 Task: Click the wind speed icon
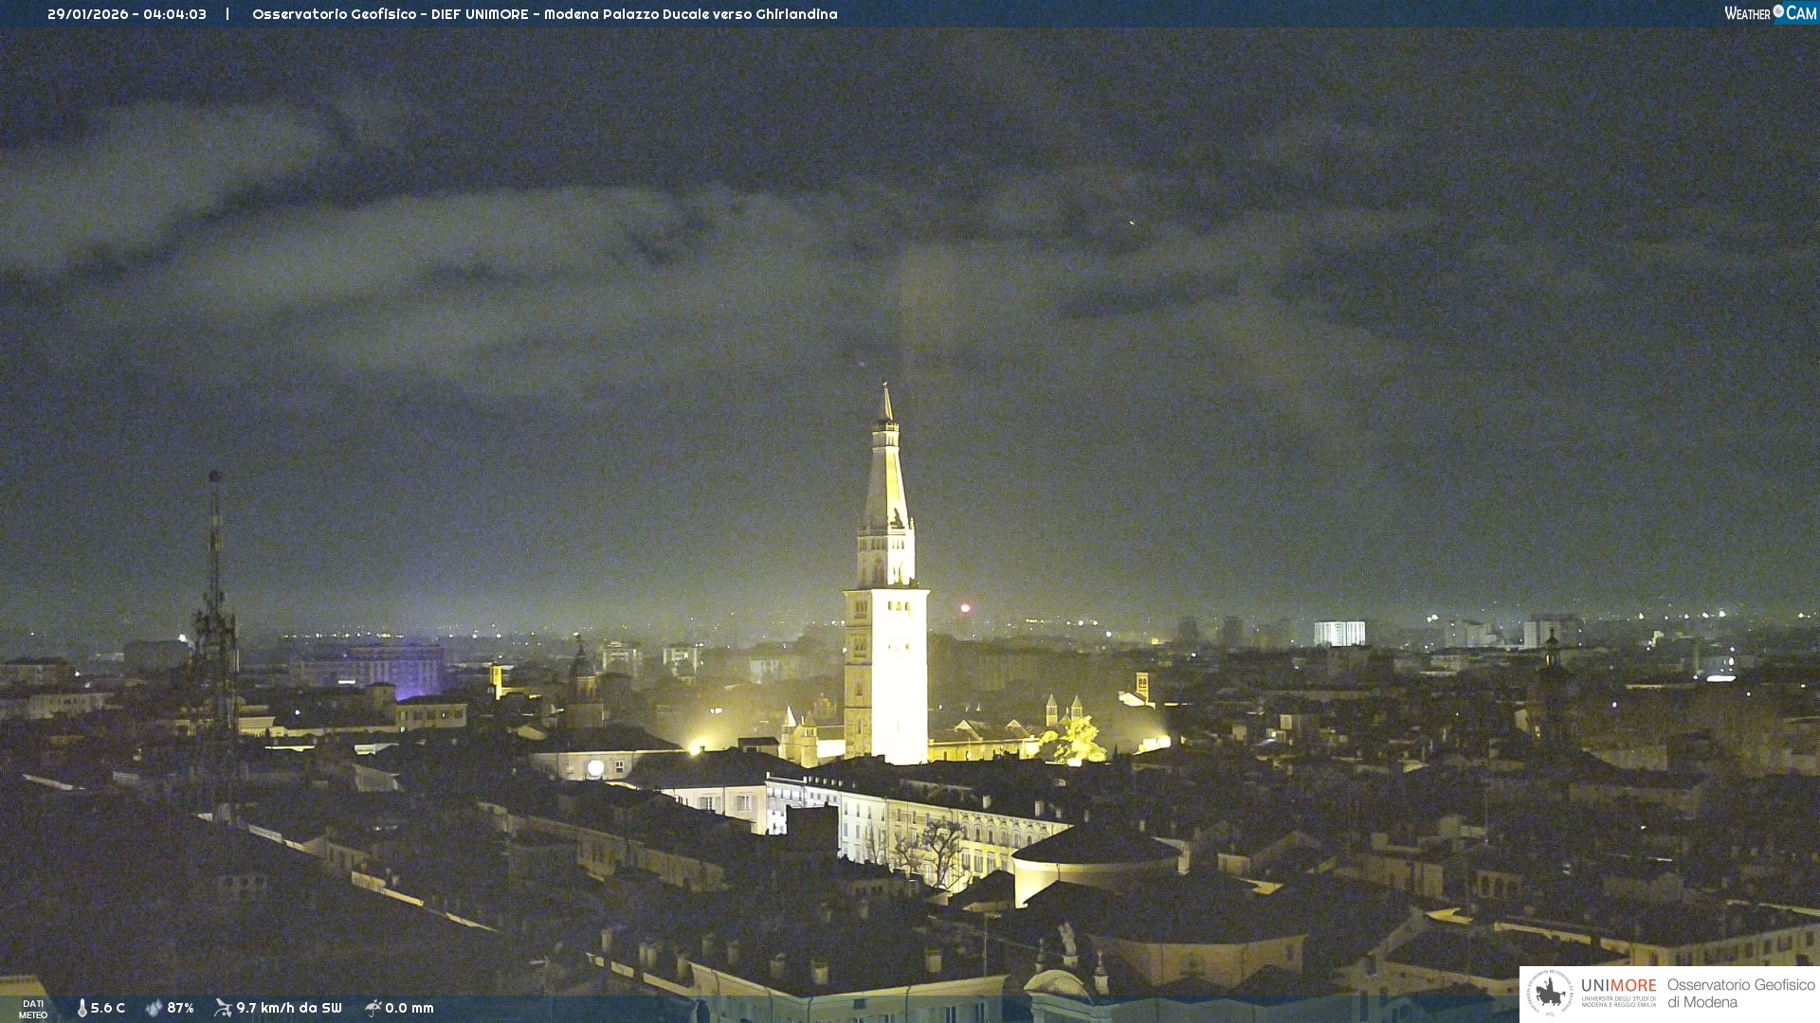pyautogui.click(x=223, y=1008)
